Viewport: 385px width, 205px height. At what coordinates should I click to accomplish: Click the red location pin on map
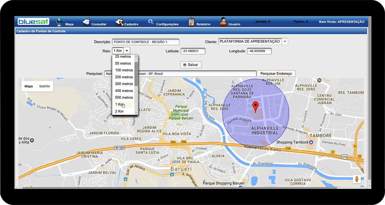[255, 107]
